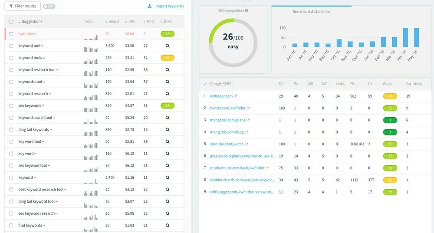
Task: Tick checkbox for keyword tools row
Action: 11,58
